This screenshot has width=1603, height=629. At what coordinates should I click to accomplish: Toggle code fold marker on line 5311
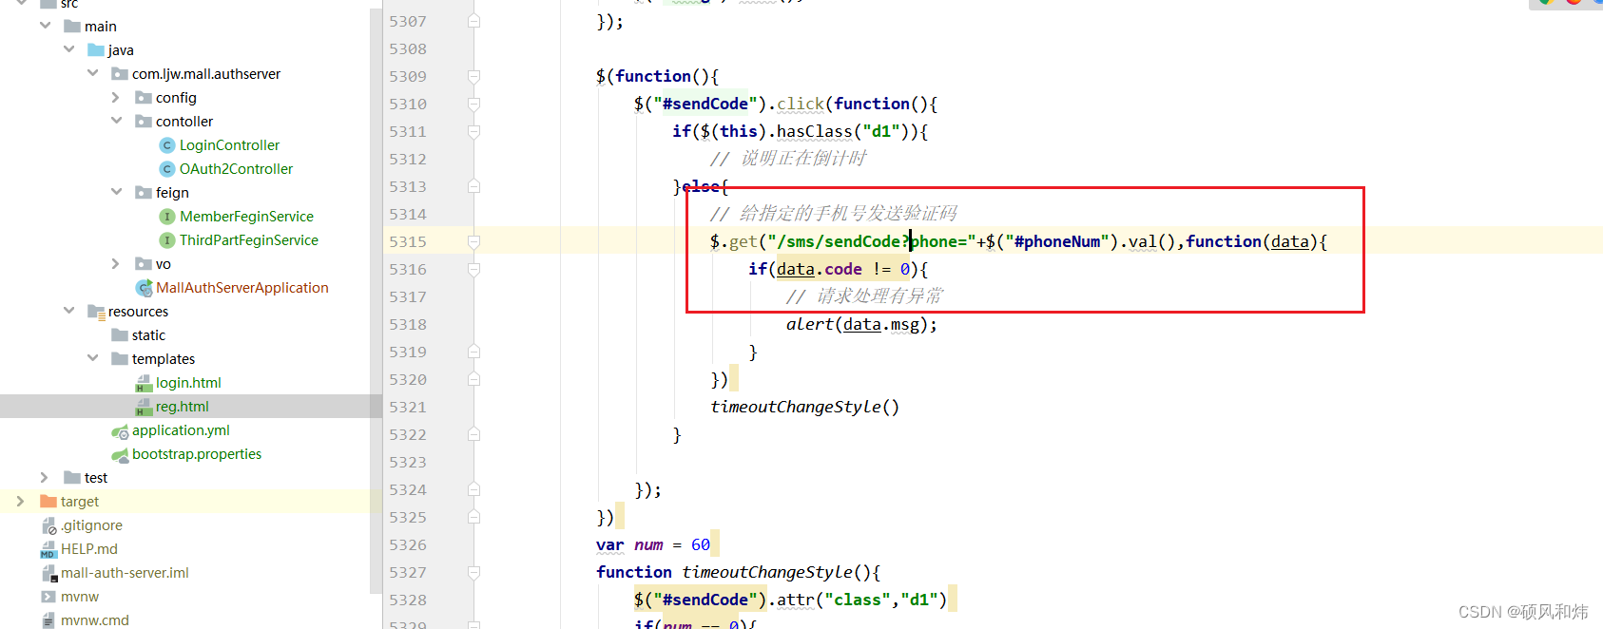(473, 131)
